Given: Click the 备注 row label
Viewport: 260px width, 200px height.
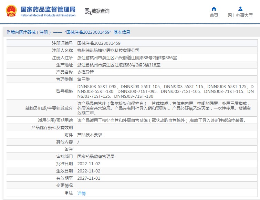Looking at the screenshot, I should (x=69, y=149).
